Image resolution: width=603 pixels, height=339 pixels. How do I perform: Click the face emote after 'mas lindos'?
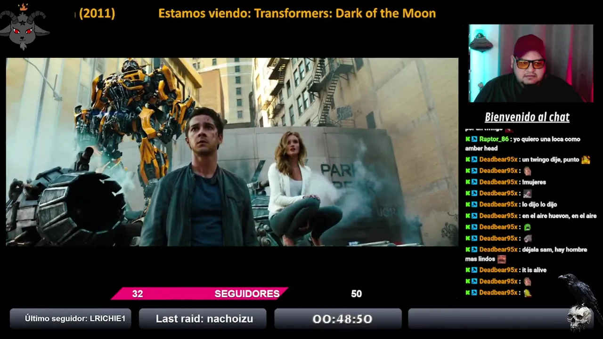click(x=502, y=259)
